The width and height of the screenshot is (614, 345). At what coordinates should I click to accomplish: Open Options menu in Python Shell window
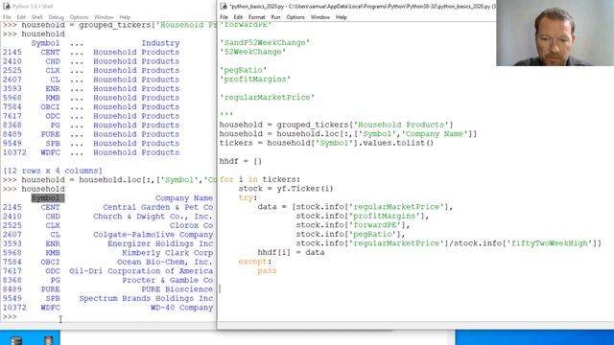pyautogui.click(x=79, y=17)
